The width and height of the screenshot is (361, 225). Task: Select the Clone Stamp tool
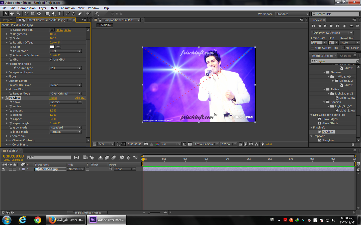(74, 14)
